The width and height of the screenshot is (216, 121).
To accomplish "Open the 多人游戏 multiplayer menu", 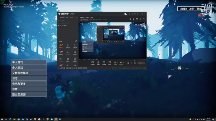I will 29,67.
